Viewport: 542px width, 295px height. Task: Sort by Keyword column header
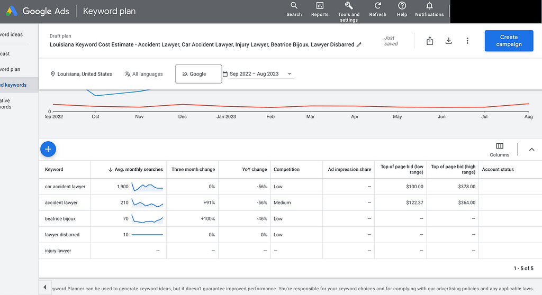pos(54,169)
